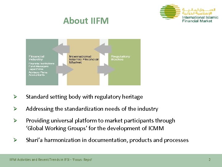Select the 'Regulatory Bodies' label
Viewport: 222px width, 167px height.
coord(121,58)
